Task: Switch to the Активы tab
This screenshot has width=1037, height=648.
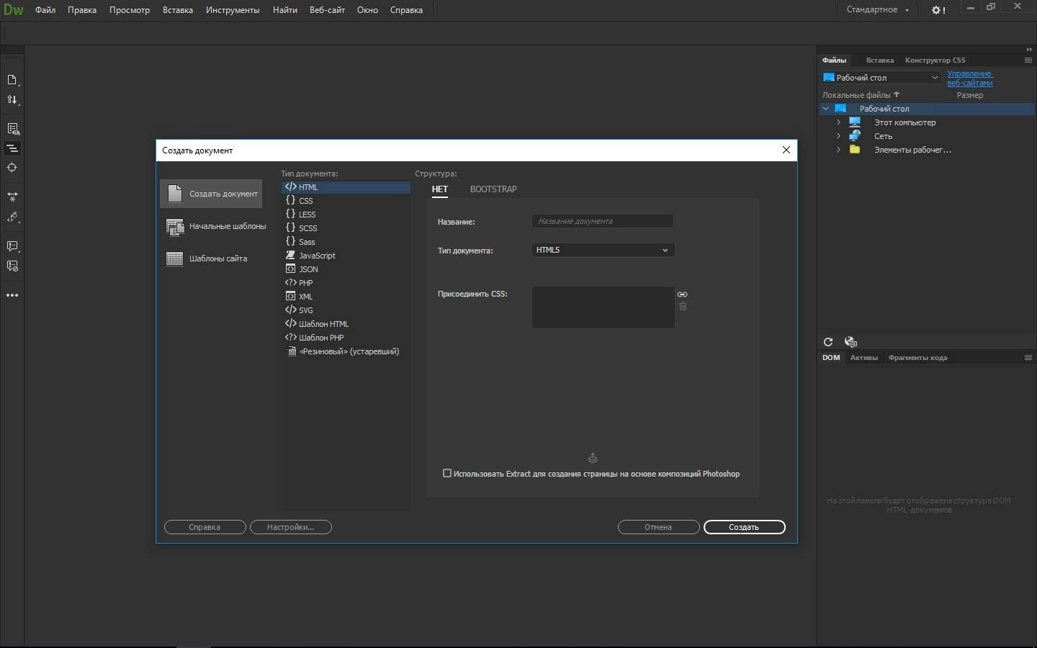Action: (x=863, y=358)
